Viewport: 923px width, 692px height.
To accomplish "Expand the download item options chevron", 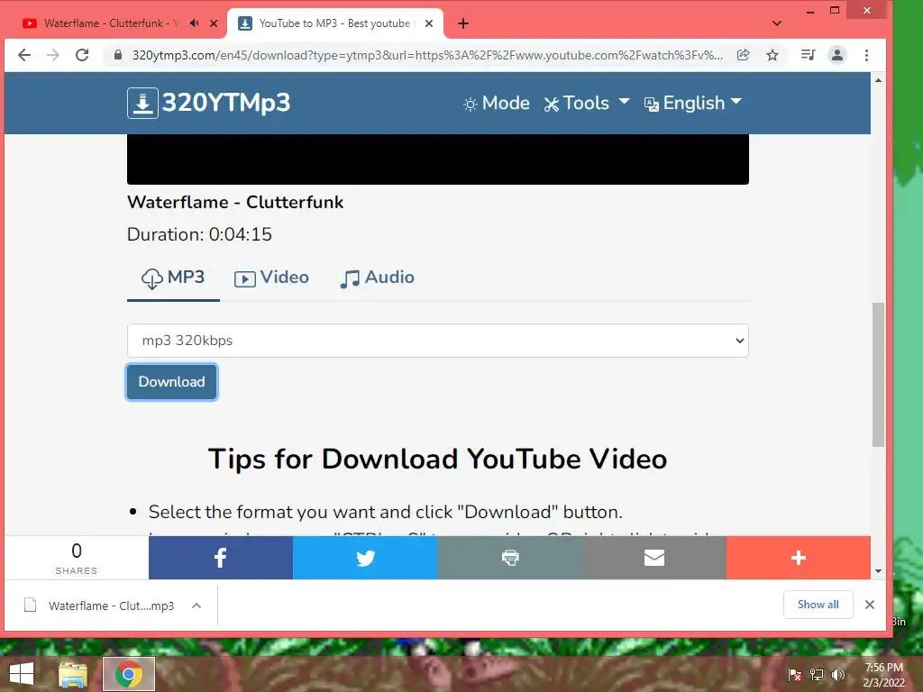I will (x=196, y=605).
